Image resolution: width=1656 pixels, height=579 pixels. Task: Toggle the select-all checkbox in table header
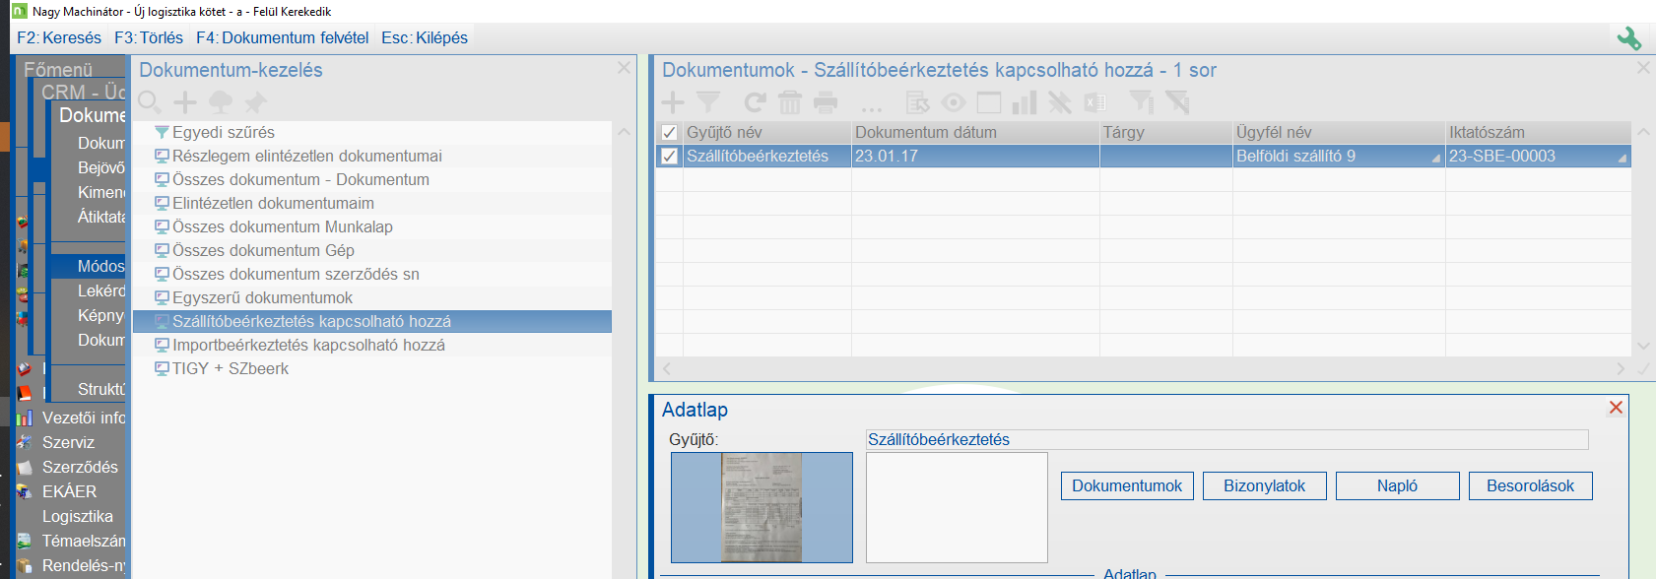670,132
